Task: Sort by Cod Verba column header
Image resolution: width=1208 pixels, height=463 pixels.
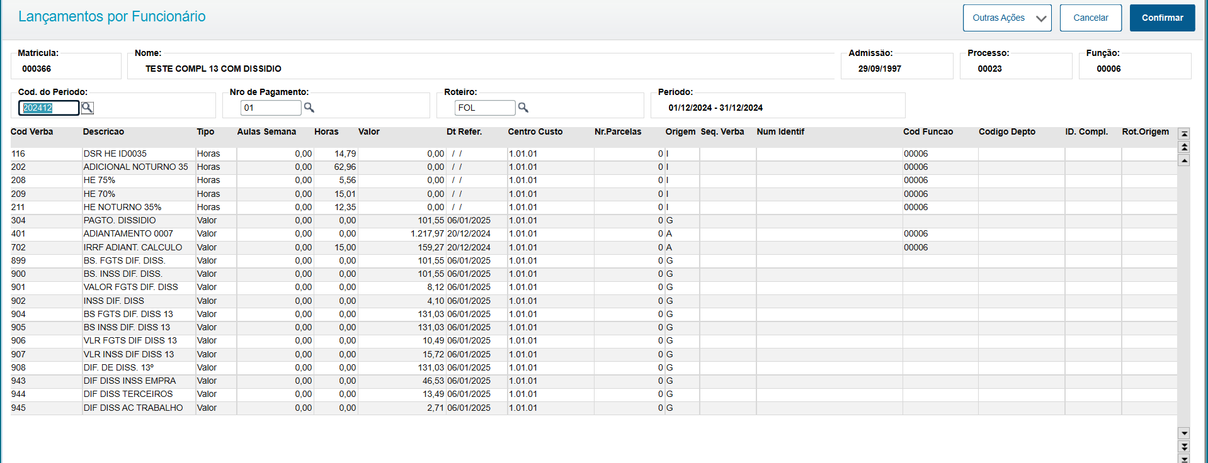Action: [32, 132]
